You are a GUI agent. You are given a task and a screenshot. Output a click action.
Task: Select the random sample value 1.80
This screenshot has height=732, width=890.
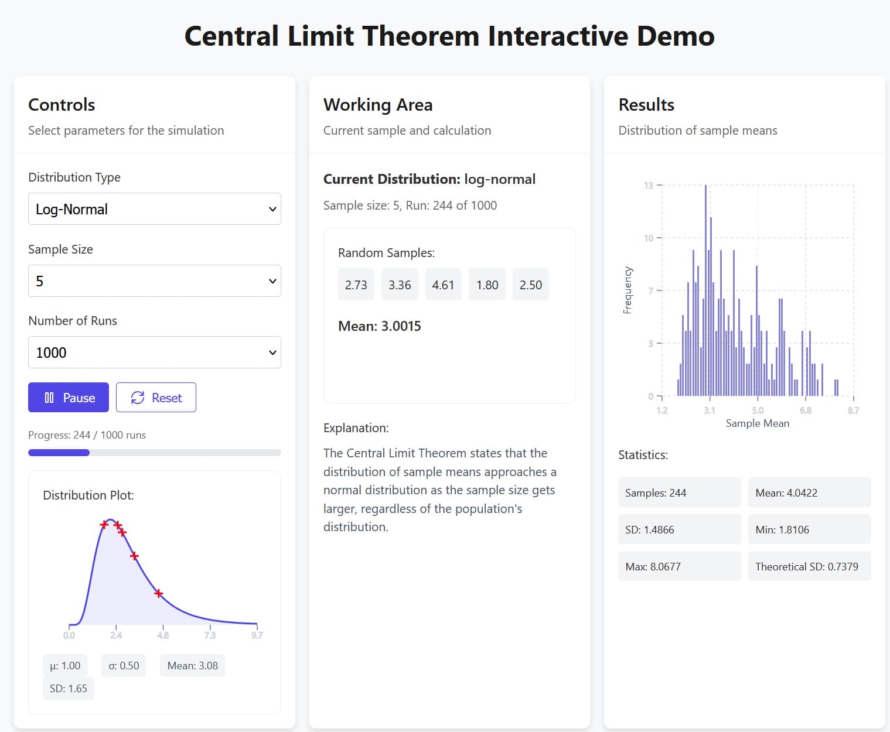point(487,285)
